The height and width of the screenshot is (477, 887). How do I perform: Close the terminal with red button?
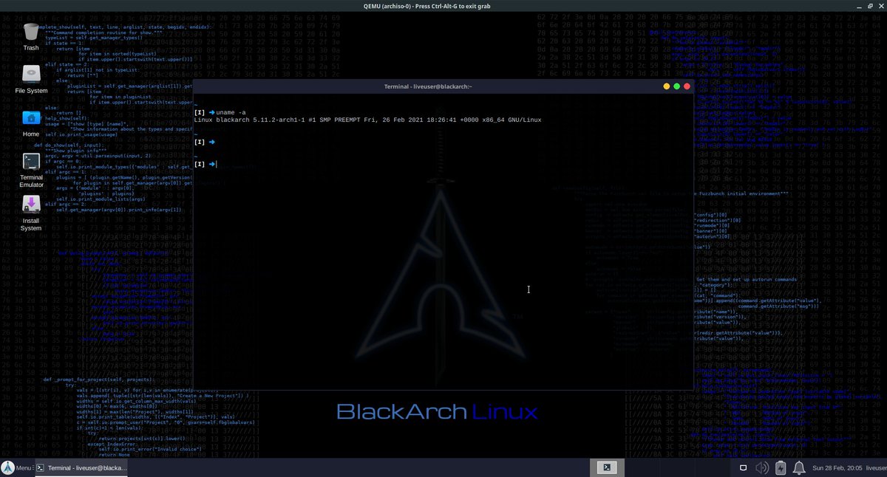click(687, 86)
